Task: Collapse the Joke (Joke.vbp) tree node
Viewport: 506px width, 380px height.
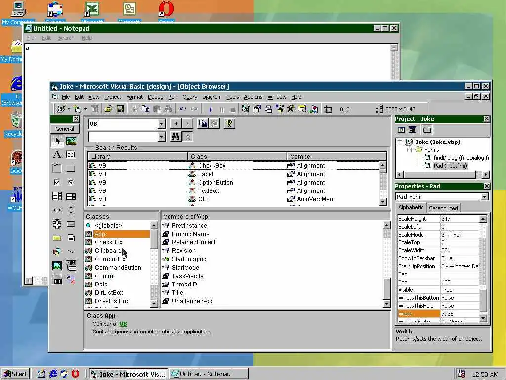Action: click(400, 142)
